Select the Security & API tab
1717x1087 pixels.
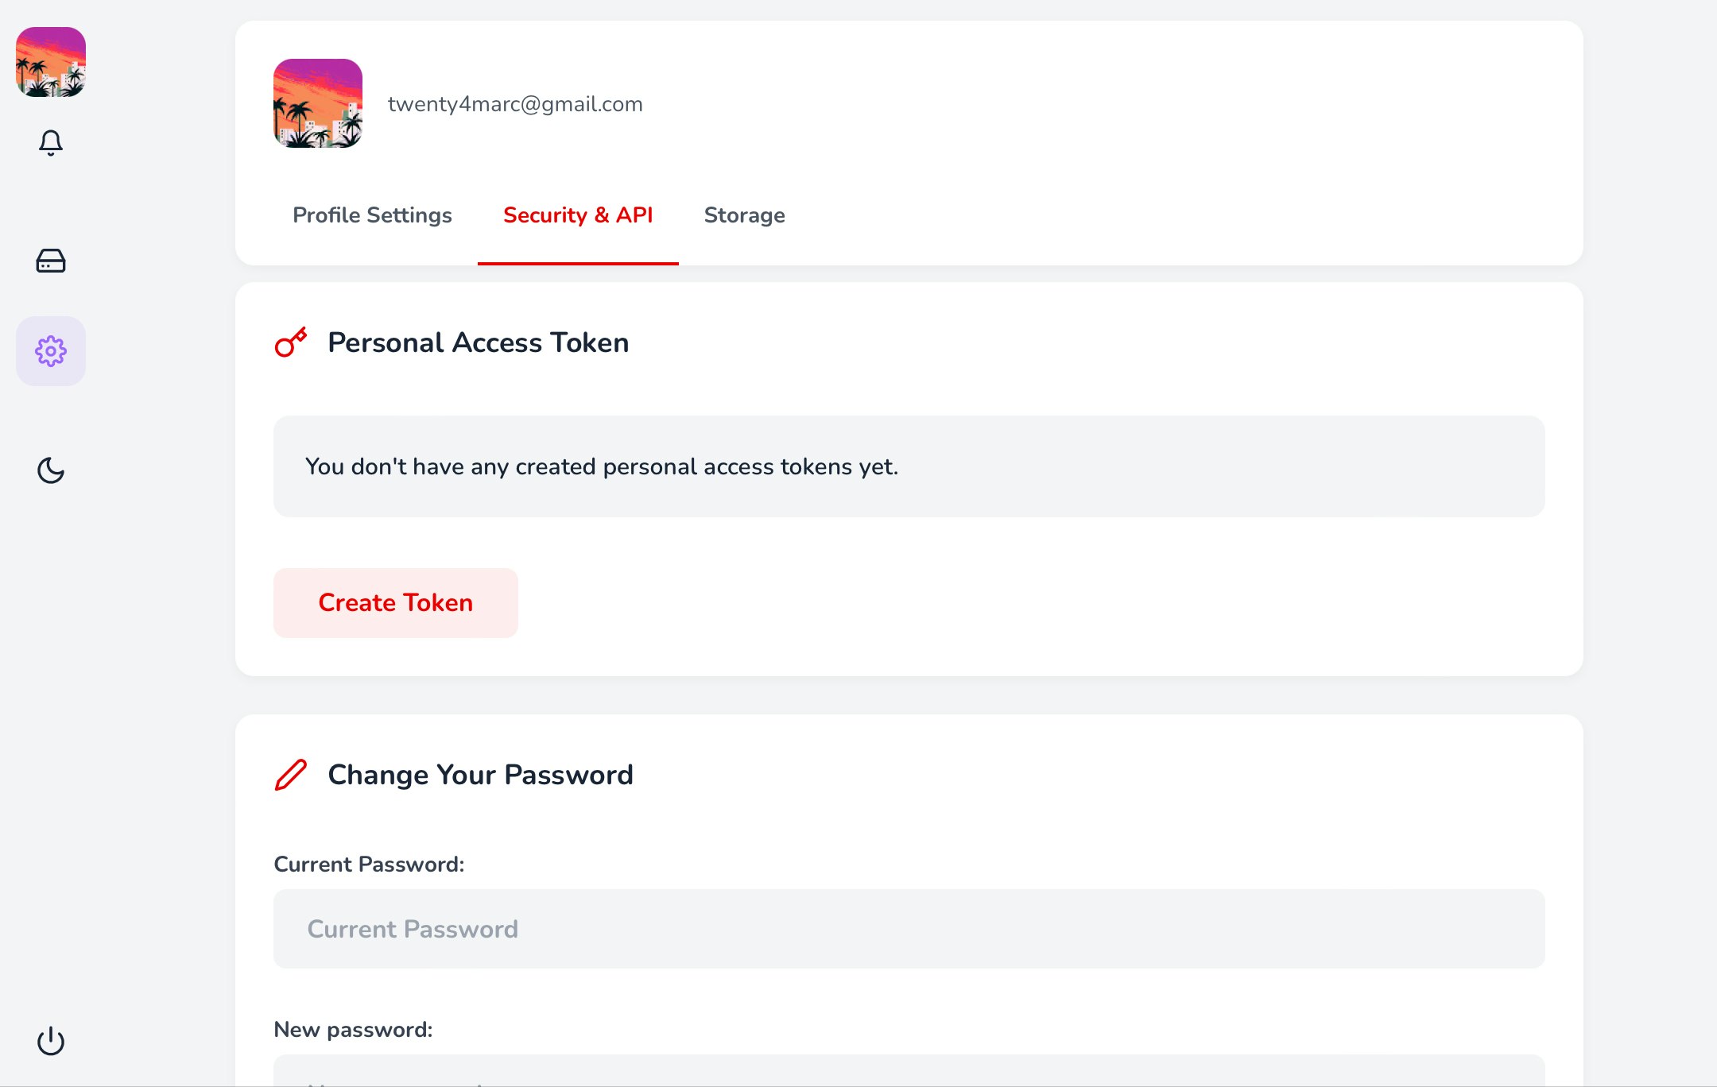[x=578, y=215]
